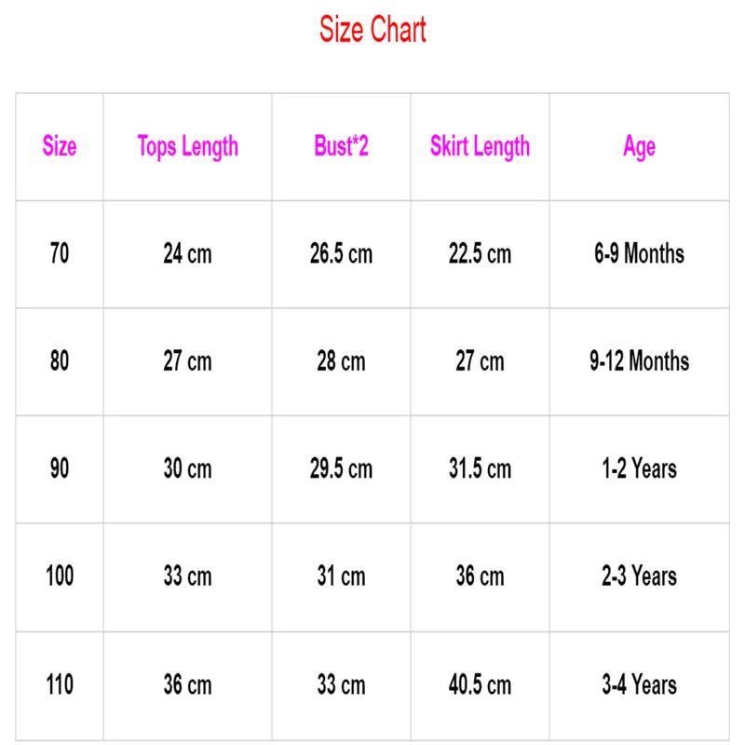Select the 6-9 Months age cell
This screenshot has width=745, height=745.
click(x=640, y=253)
